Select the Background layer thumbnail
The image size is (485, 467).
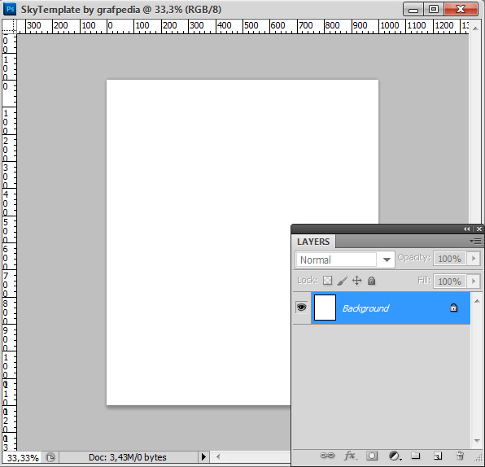tap(325, 308)
